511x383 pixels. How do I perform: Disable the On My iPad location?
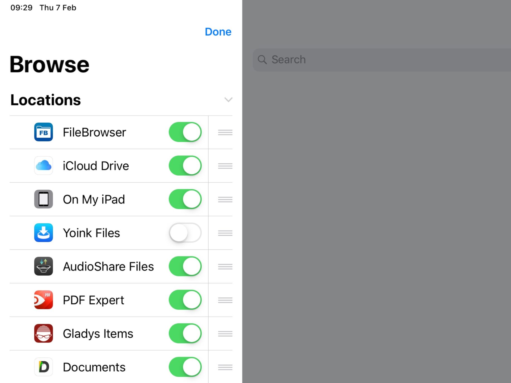[x=185, y=199]
